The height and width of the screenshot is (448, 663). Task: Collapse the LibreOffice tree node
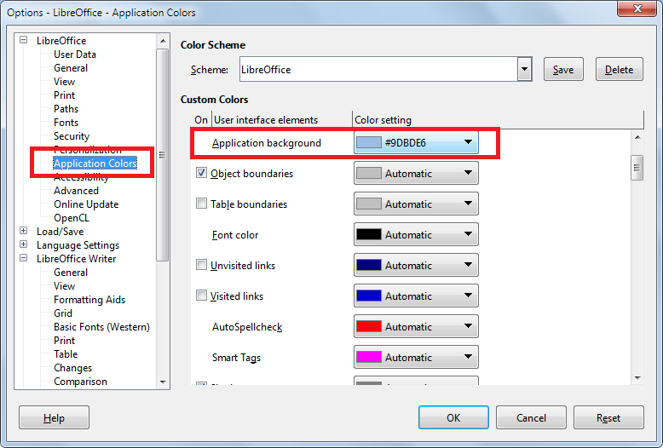click(x=24, y=40)
